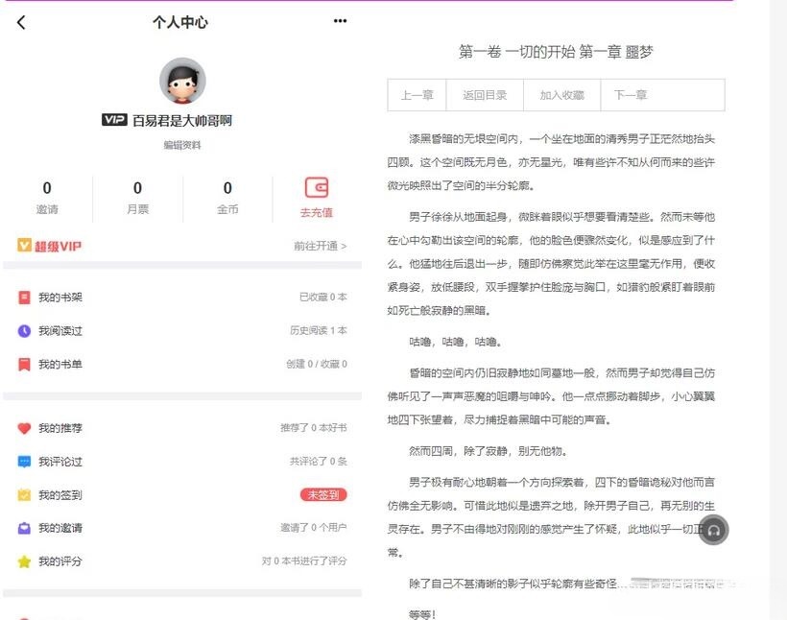Open the floating audio listening icon
This screenshot has height=620, width=787.
[713, 529]
